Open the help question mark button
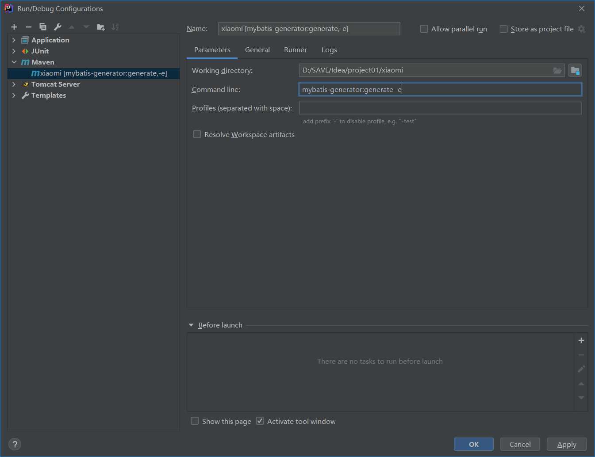 (15, 444)
